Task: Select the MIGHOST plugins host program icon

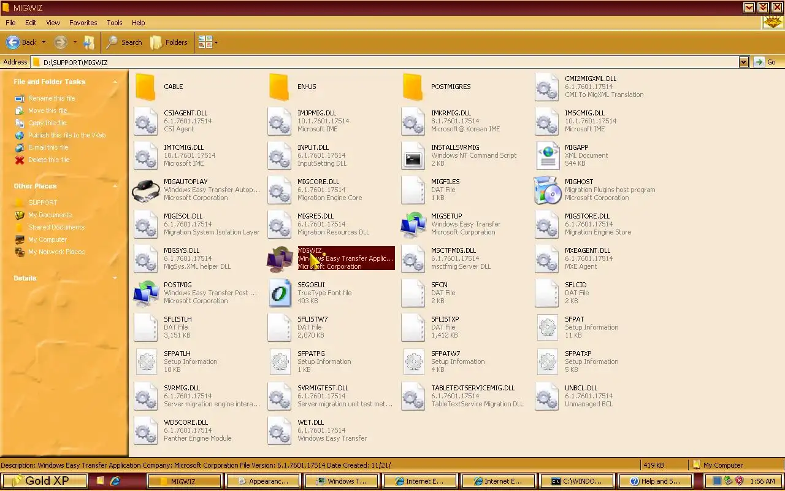Action: click(x=547, y=190)
